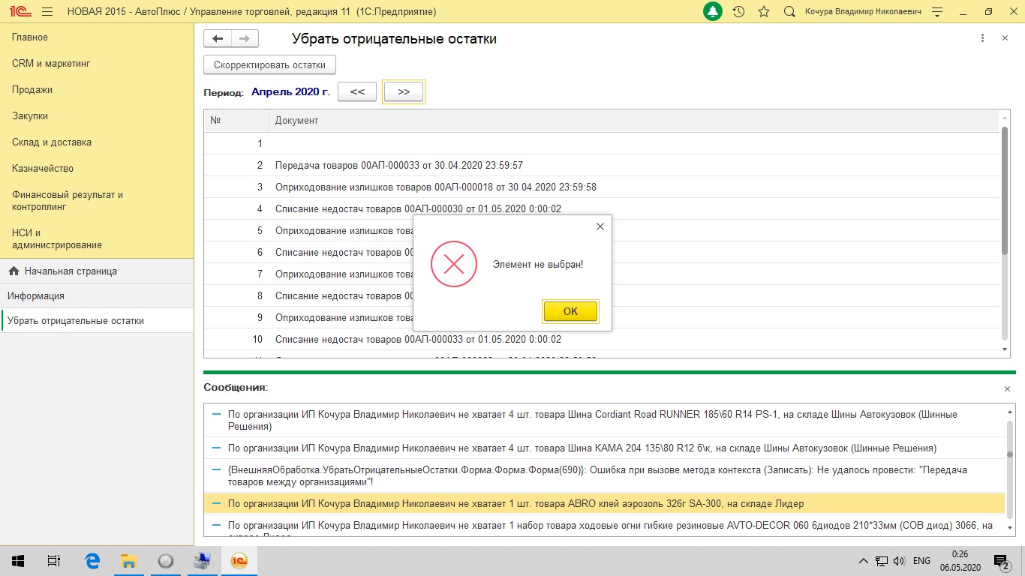Image resolution: width=1025 pixels, height=576 pixels.
Task: Select row Списание недостач товаров 00АП-000030
Action: (602, 208)
